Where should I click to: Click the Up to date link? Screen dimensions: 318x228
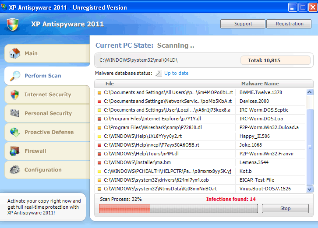click(x=176, y=74)
